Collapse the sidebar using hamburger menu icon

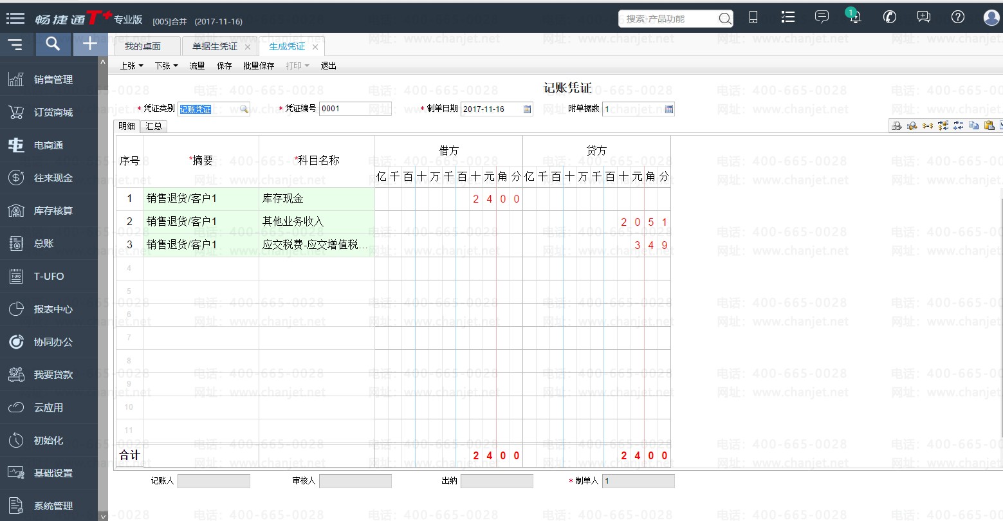click(15, 44)
